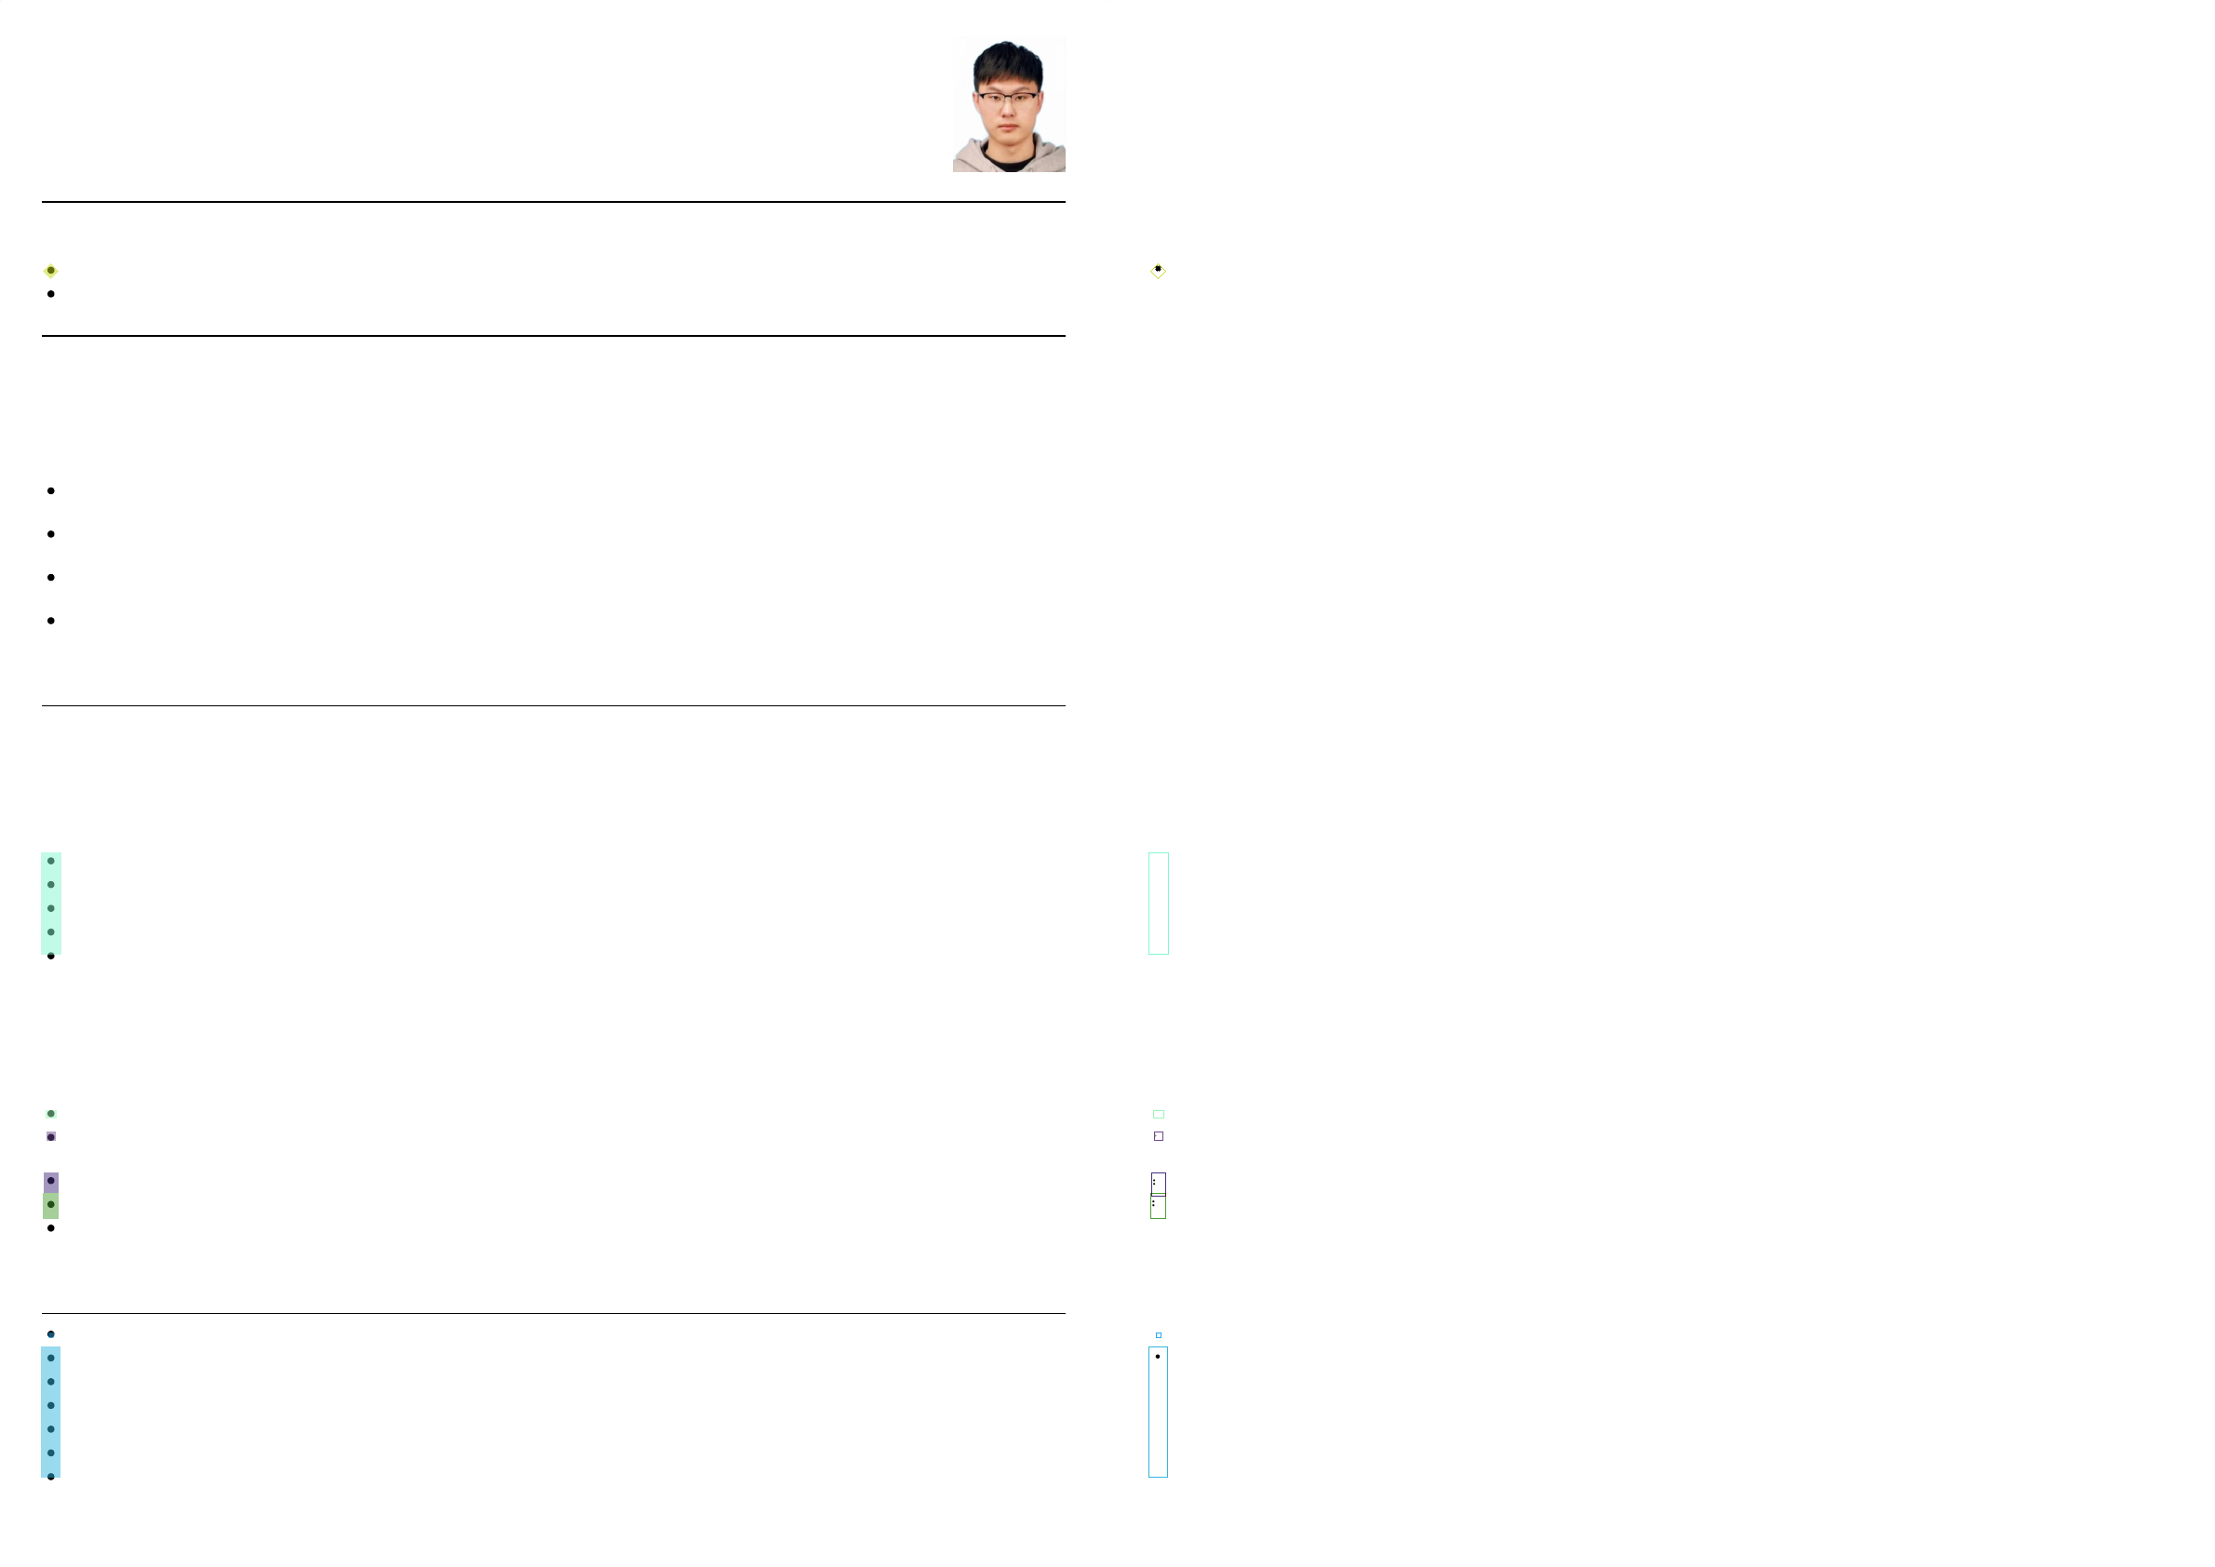
Task: Select the olive-green highlighted bullet block
Action: point(51,1206)
